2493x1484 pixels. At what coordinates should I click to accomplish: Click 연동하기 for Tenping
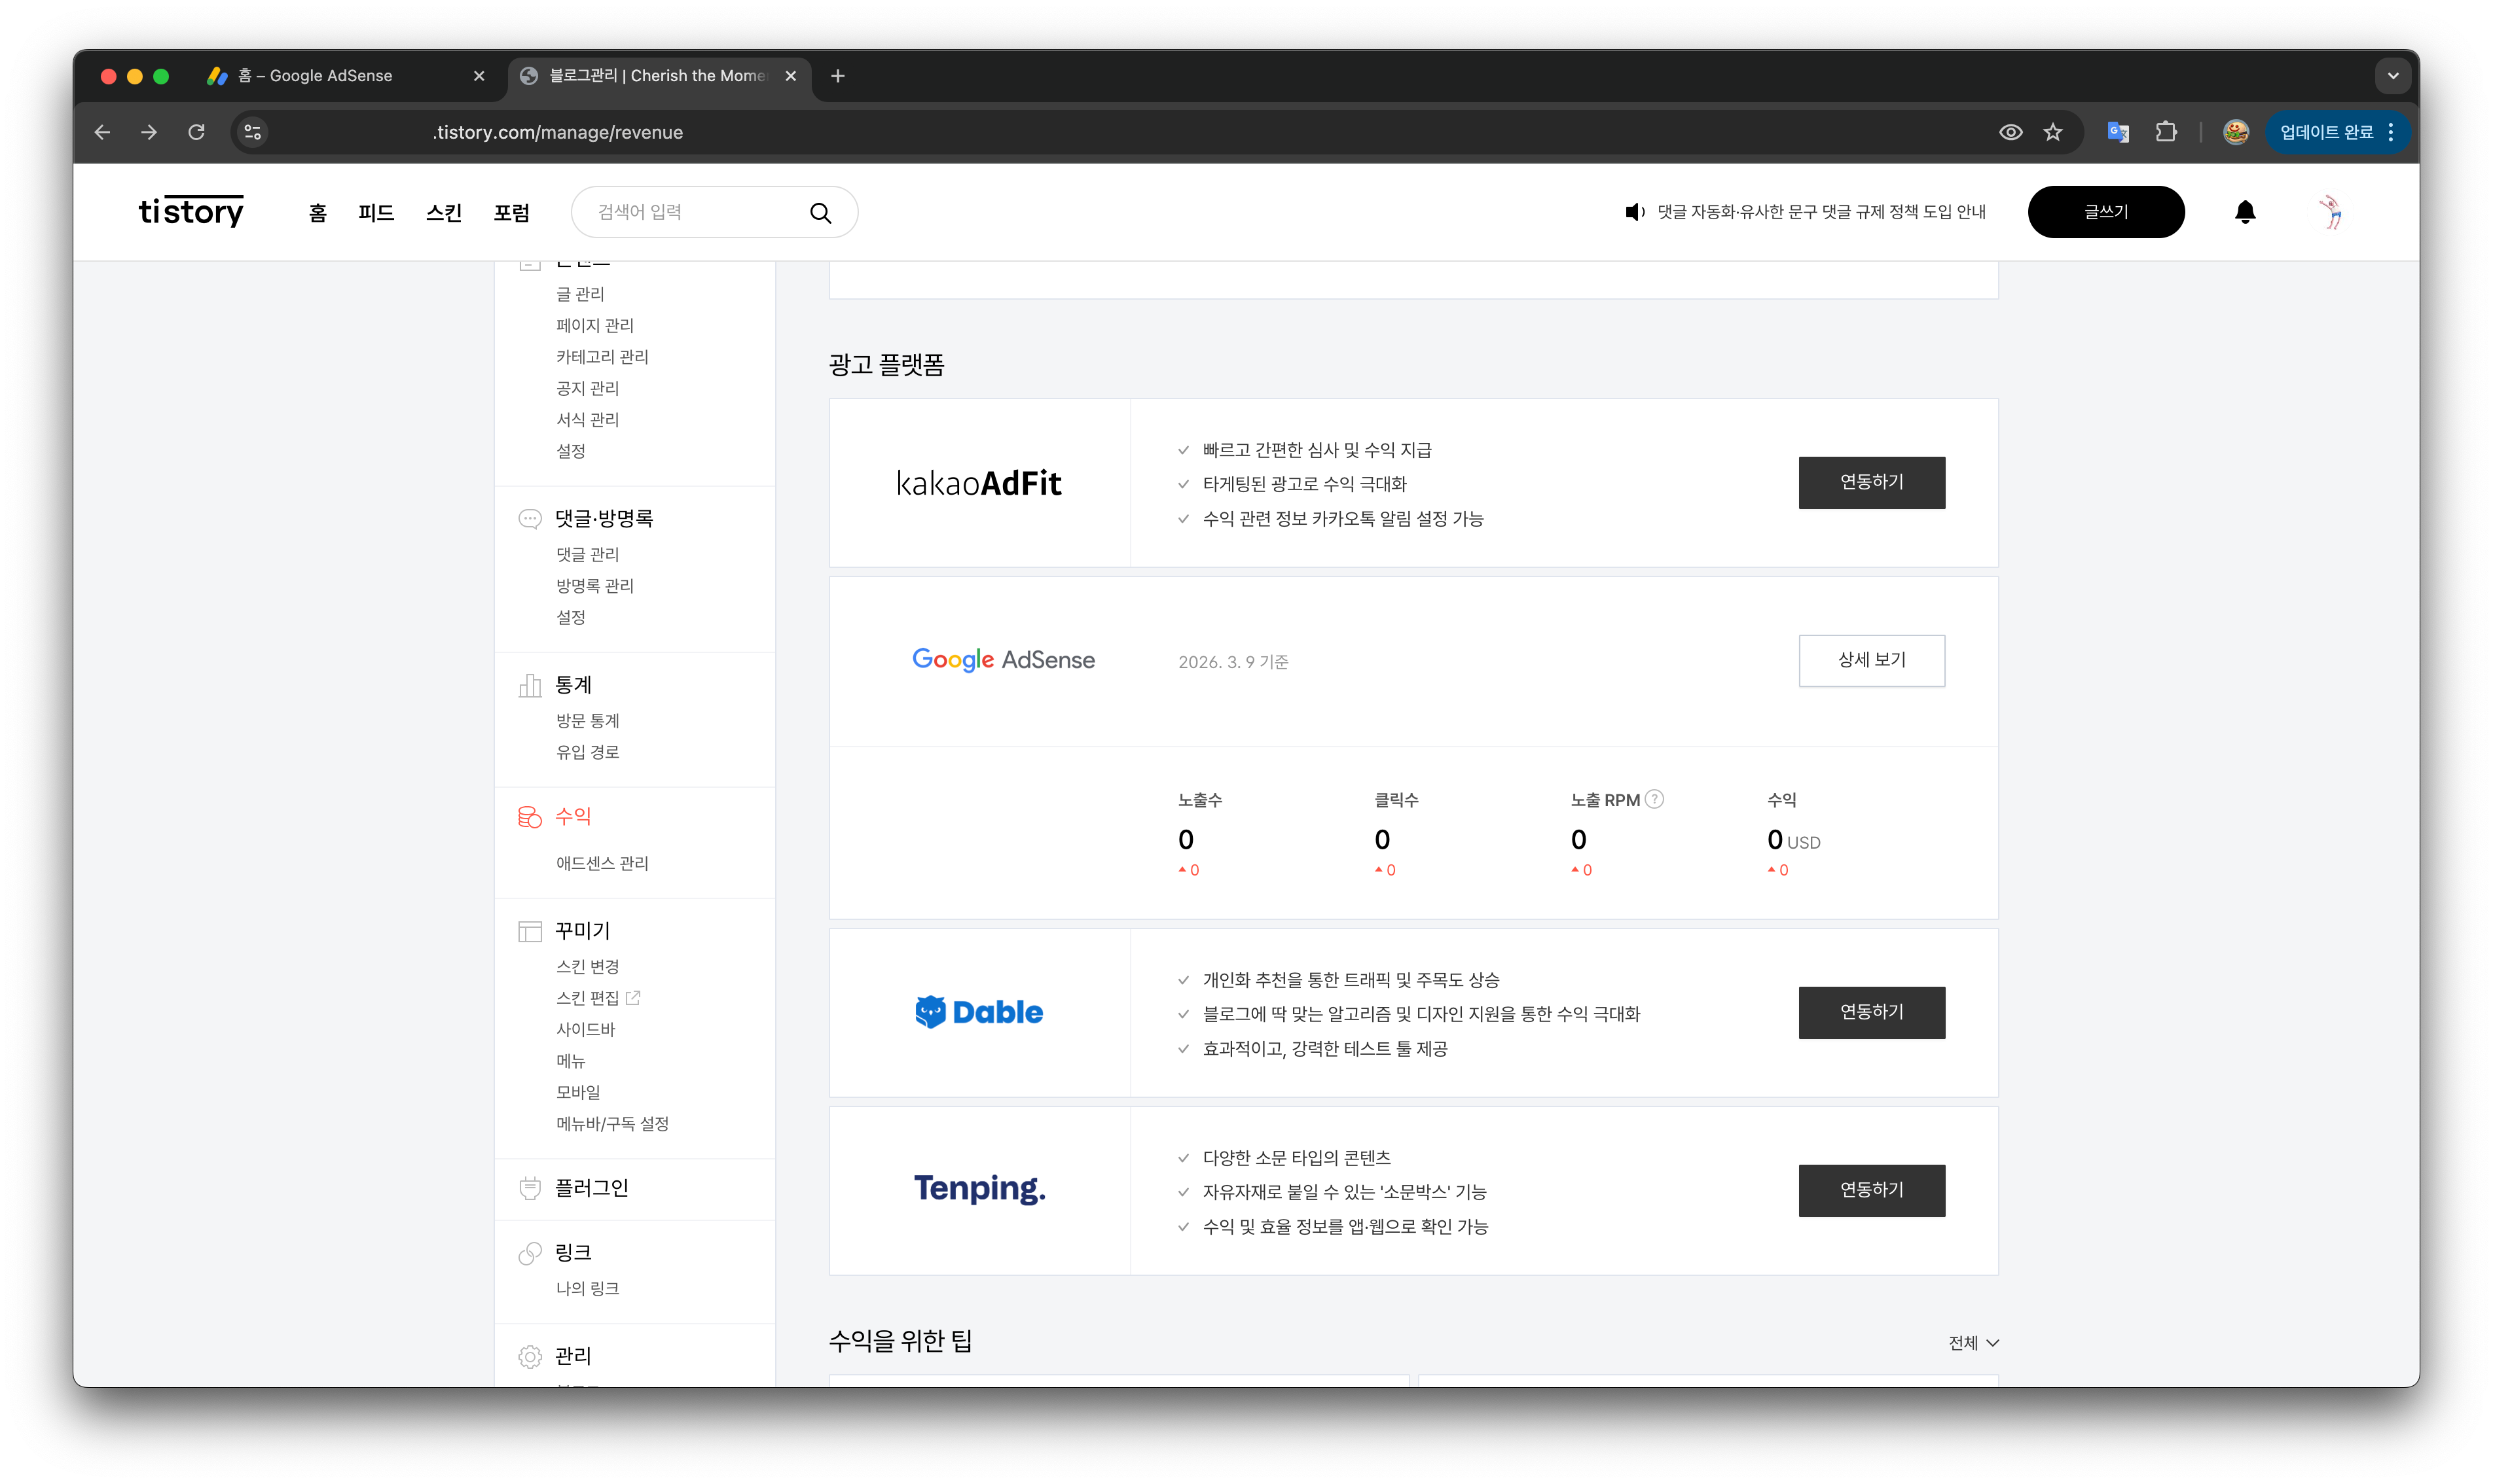click(x=1872, y=1190)
